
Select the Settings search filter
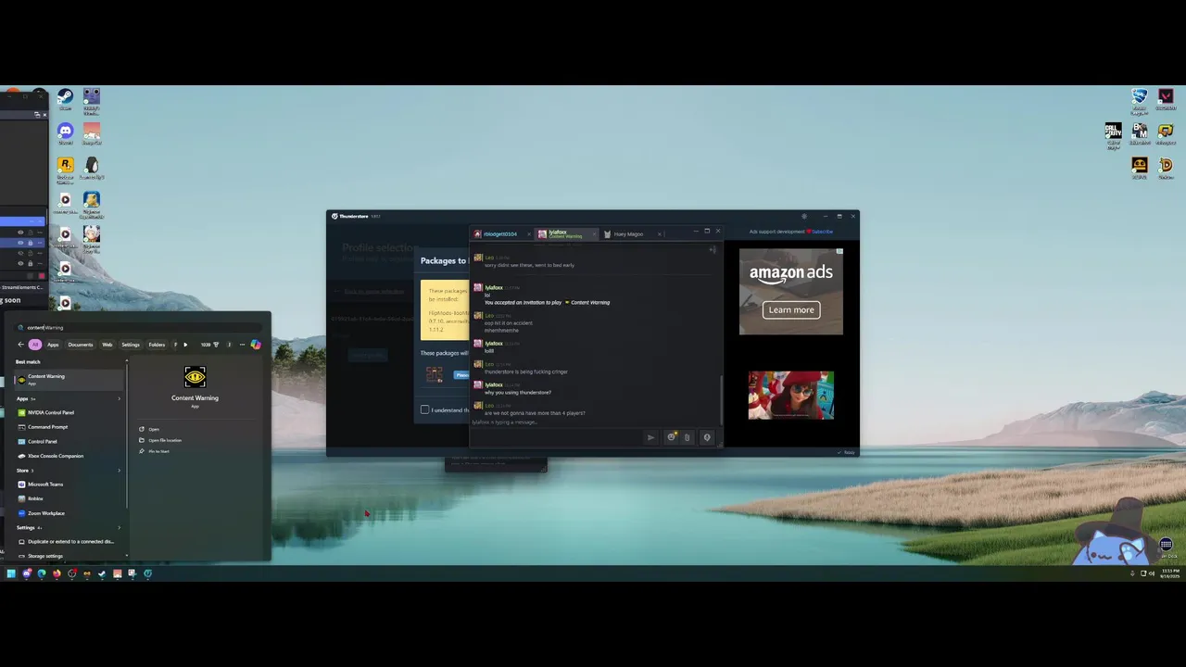pyautogui.click(x=131, y=345)
